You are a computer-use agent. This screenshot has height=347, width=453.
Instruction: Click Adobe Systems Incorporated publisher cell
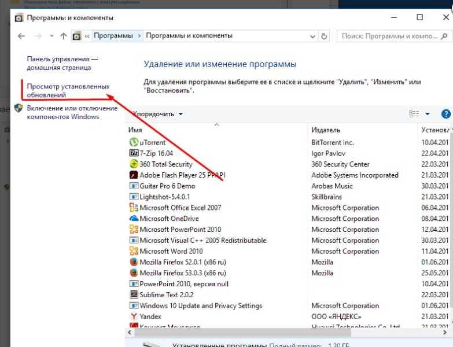(355, 175)
